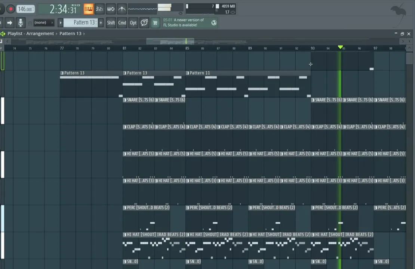Image resolution: width=415 pixels, height=269 pixels.
Task: Toggle the 3-2-1 countdown before recording icon
Action: pos(99,9)
